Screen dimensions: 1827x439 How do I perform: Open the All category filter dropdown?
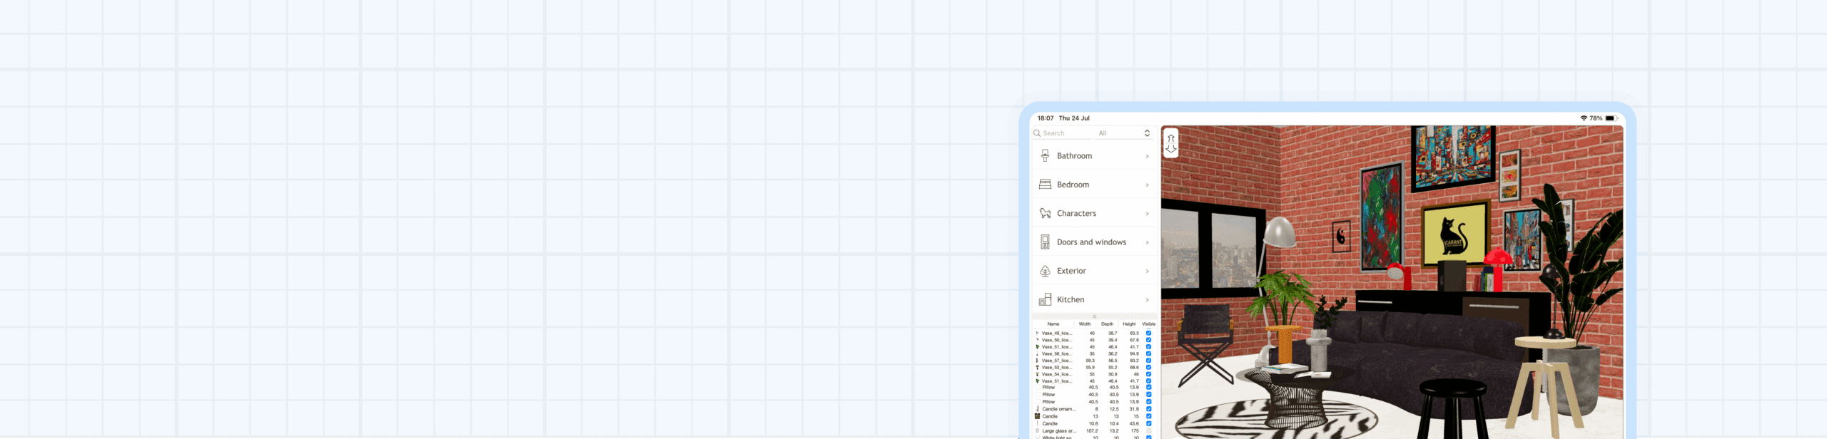coord(1125,133)
